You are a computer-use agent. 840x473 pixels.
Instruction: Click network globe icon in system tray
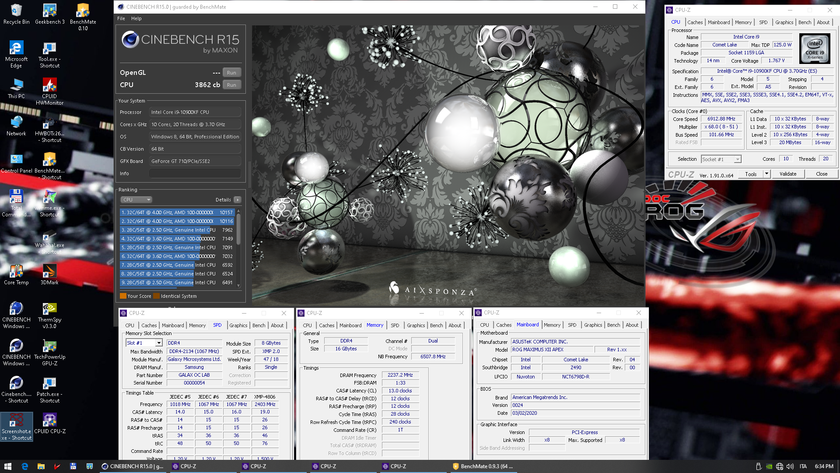[x=780, y=466]
